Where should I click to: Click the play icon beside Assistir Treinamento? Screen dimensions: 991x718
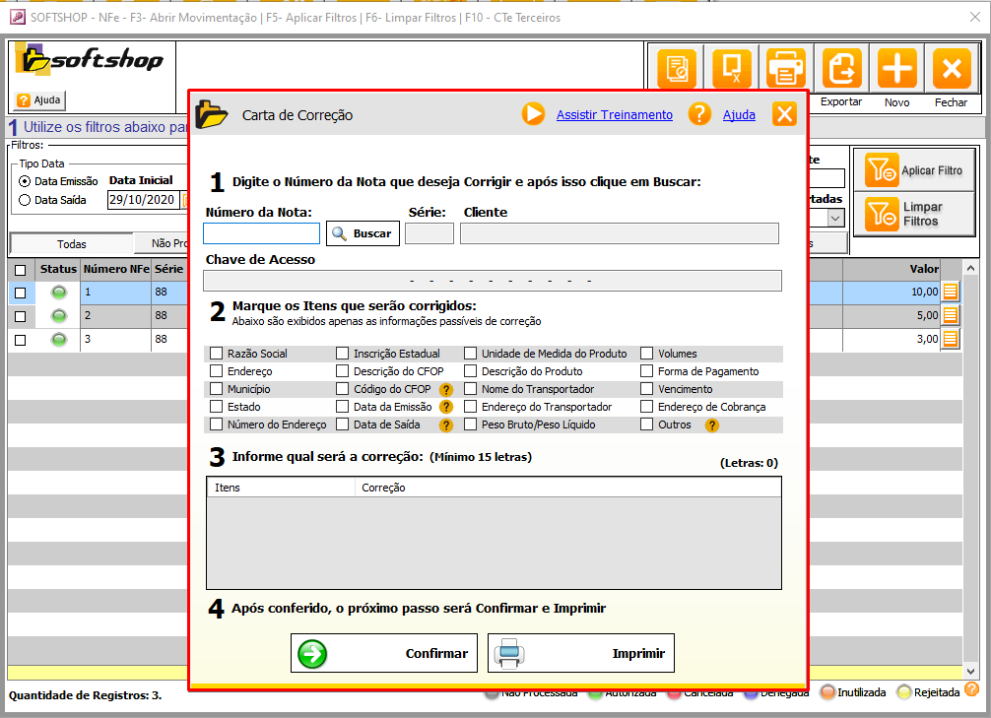[x=533, y=114]
